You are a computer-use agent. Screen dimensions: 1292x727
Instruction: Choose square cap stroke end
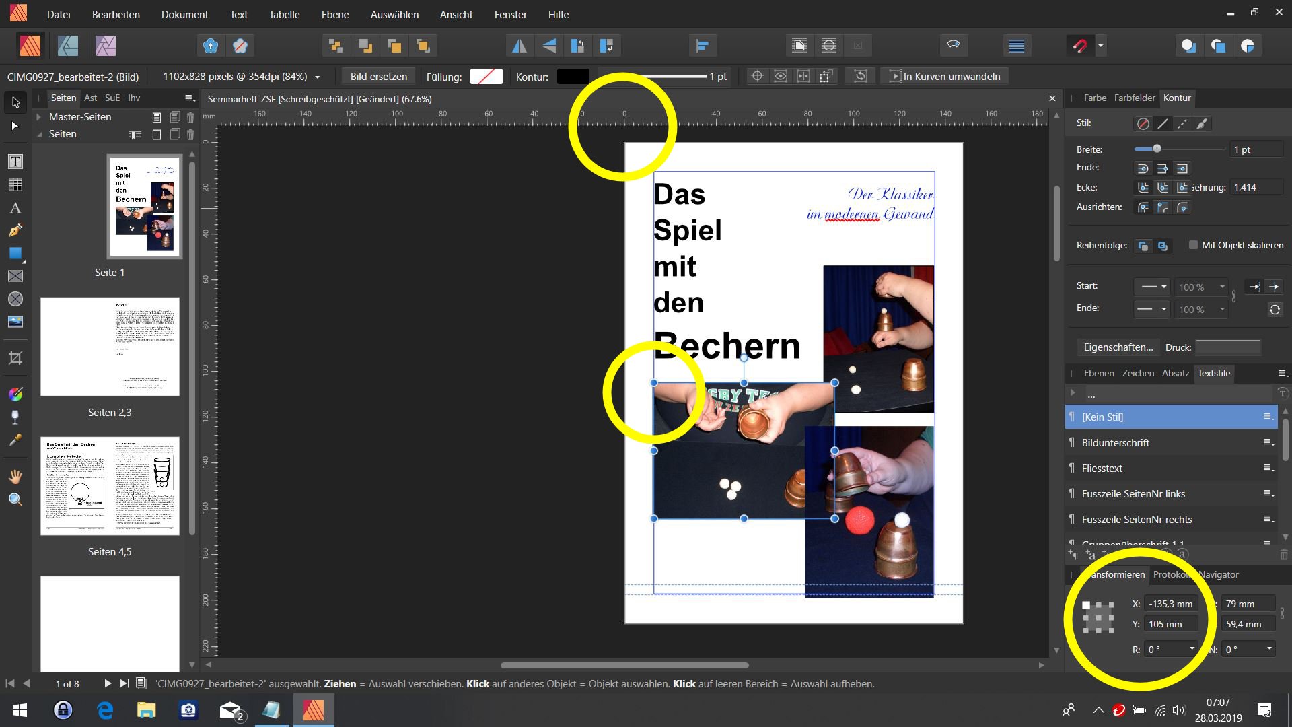[x=1182, y=168]
